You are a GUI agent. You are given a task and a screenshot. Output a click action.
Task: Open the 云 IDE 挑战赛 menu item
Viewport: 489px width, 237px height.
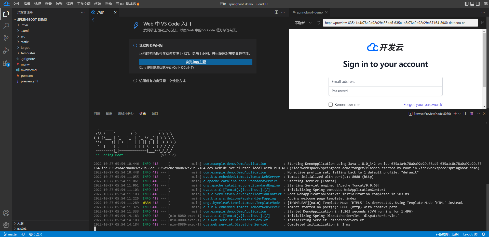pos(128,4)
